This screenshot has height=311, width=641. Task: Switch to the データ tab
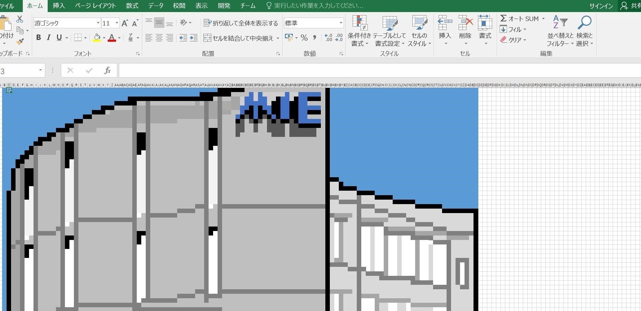coord(156,6)
